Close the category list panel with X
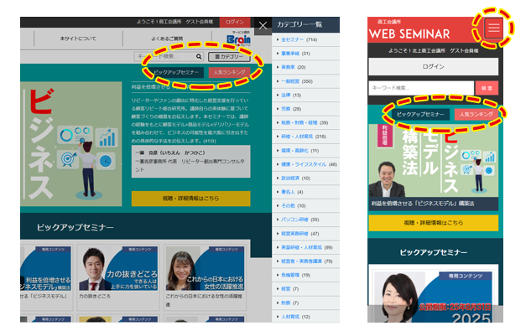This screenshot has width=531, height=336. (263, 25)
